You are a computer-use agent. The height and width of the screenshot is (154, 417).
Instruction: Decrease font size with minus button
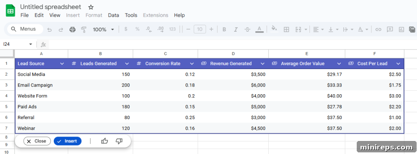[x=188, y=29]
